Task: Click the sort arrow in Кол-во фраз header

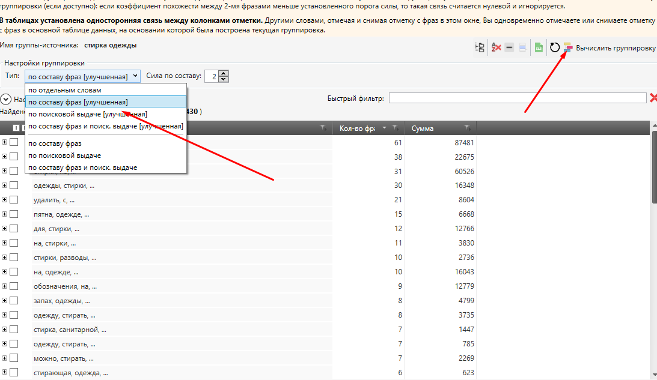Action: coord(384,128)
